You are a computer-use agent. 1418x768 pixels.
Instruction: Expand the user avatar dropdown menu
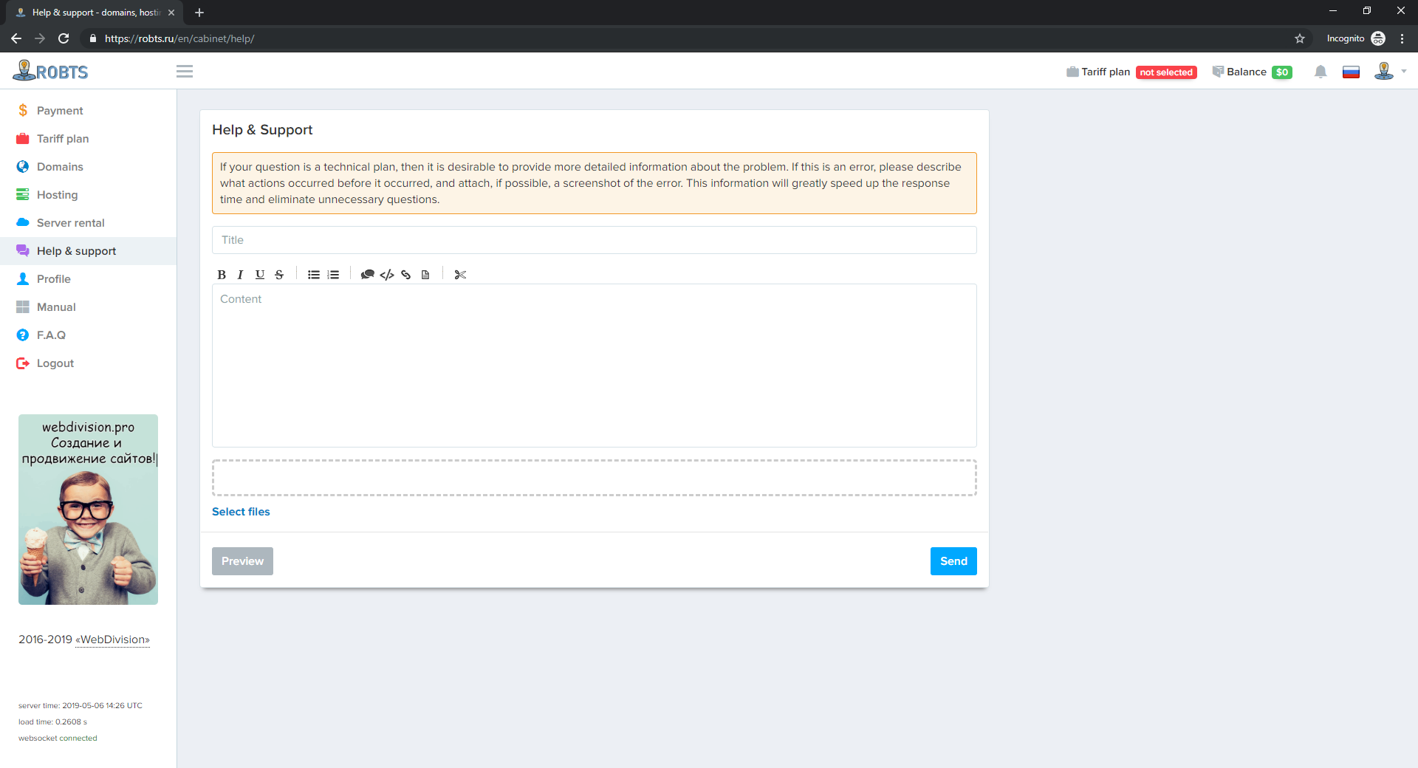(1390, 72)
